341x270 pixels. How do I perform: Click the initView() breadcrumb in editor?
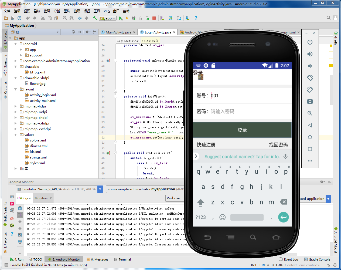click(150, 41)
